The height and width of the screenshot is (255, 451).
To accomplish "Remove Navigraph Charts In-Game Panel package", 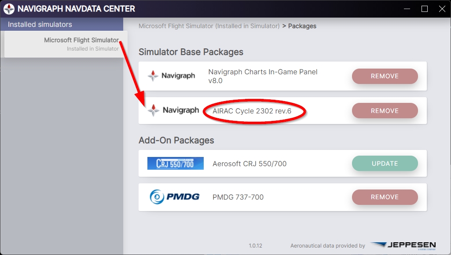I will point(385,76).
